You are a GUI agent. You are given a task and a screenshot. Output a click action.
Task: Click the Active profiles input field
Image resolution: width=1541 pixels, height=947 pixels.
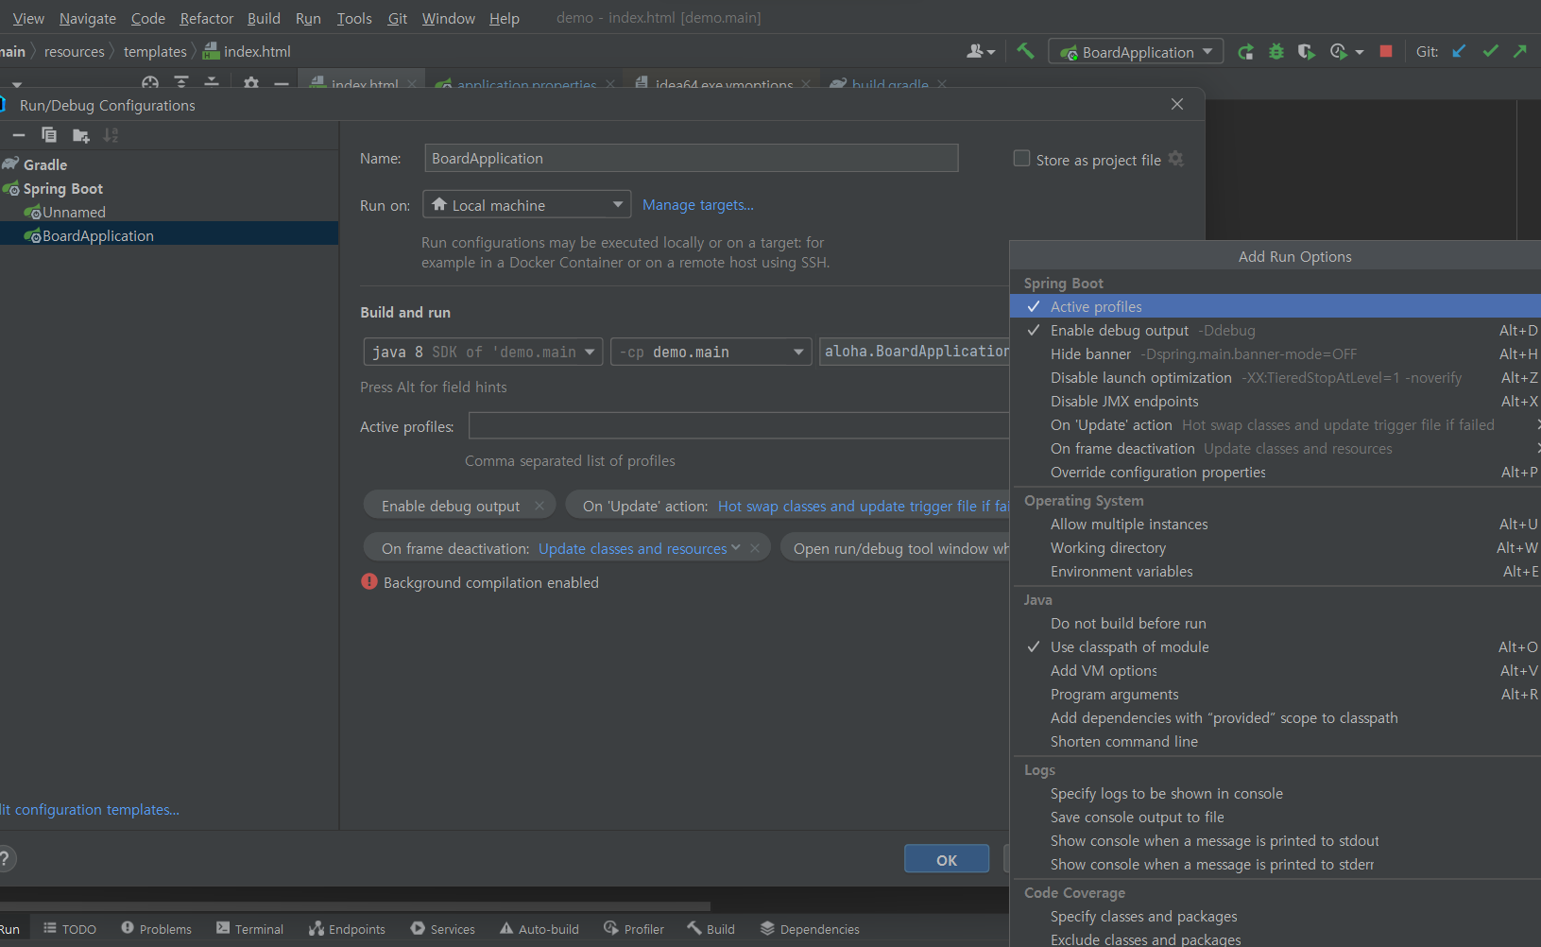pos(739,426)
